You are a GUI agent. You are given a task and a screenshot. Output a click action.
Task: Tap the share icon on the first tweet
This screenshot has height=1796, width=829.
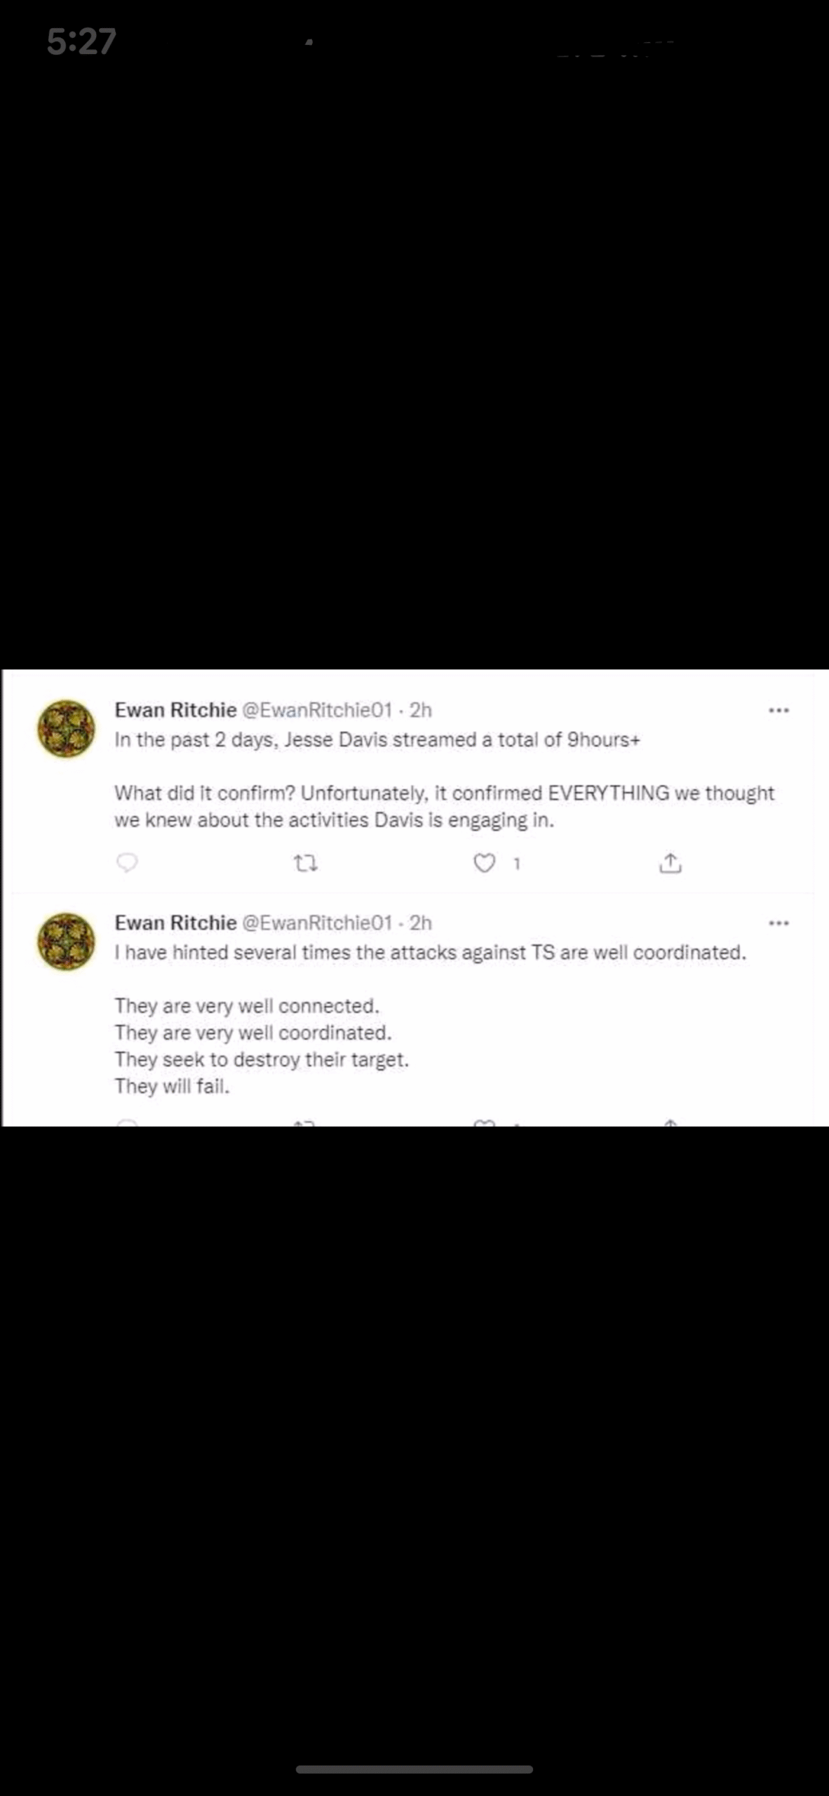tap(670, 863)
